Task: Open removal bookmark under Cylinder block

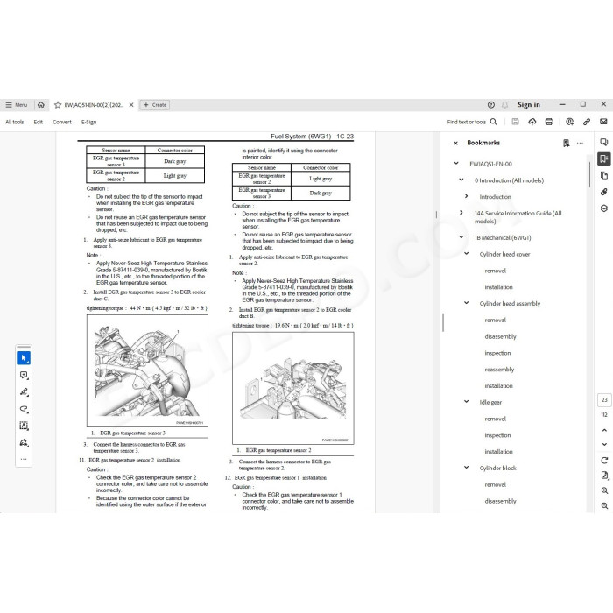Action: pos(495,484)
